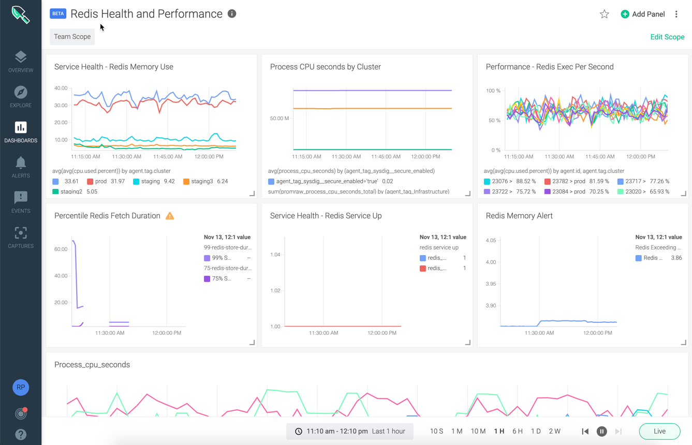This screenshot has width=692, height=445.
Task: Toggle the blue redis_... service up legend swatch
Action: click(x=423, y=258)
